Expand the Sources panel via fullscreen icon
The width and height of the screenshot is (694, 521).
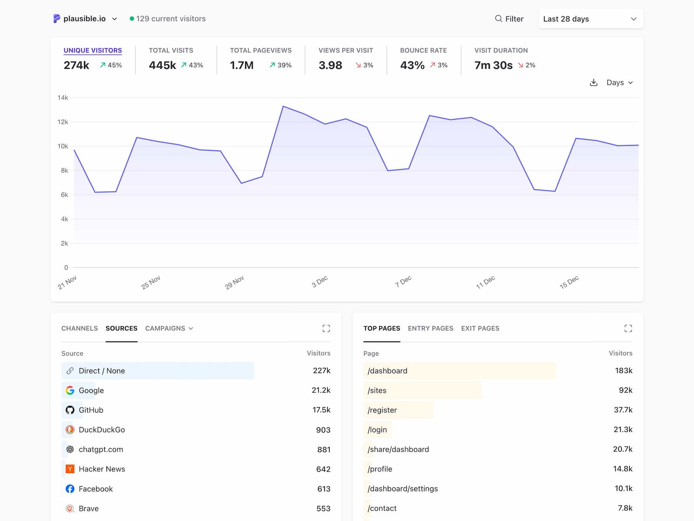(x=326, y=328)
